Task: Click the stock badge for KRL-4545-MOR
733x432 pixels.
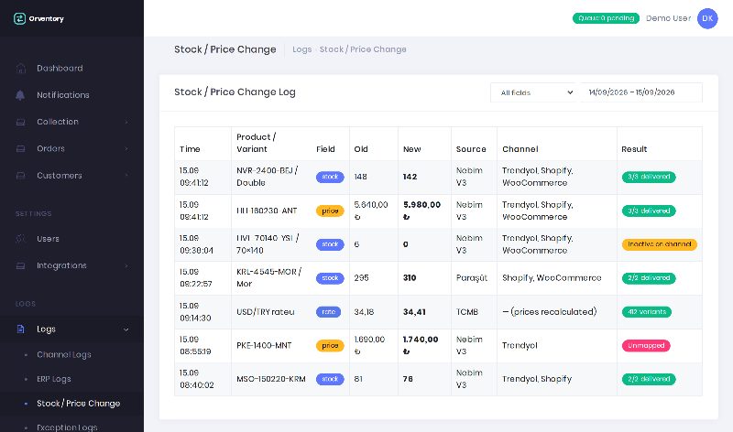Action: [x=330, y=278]
